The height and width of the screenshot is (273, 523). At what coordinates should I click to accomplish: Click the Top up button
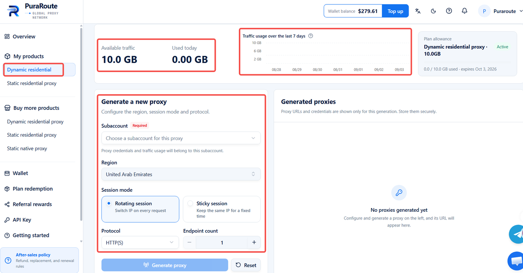point(396,11)
